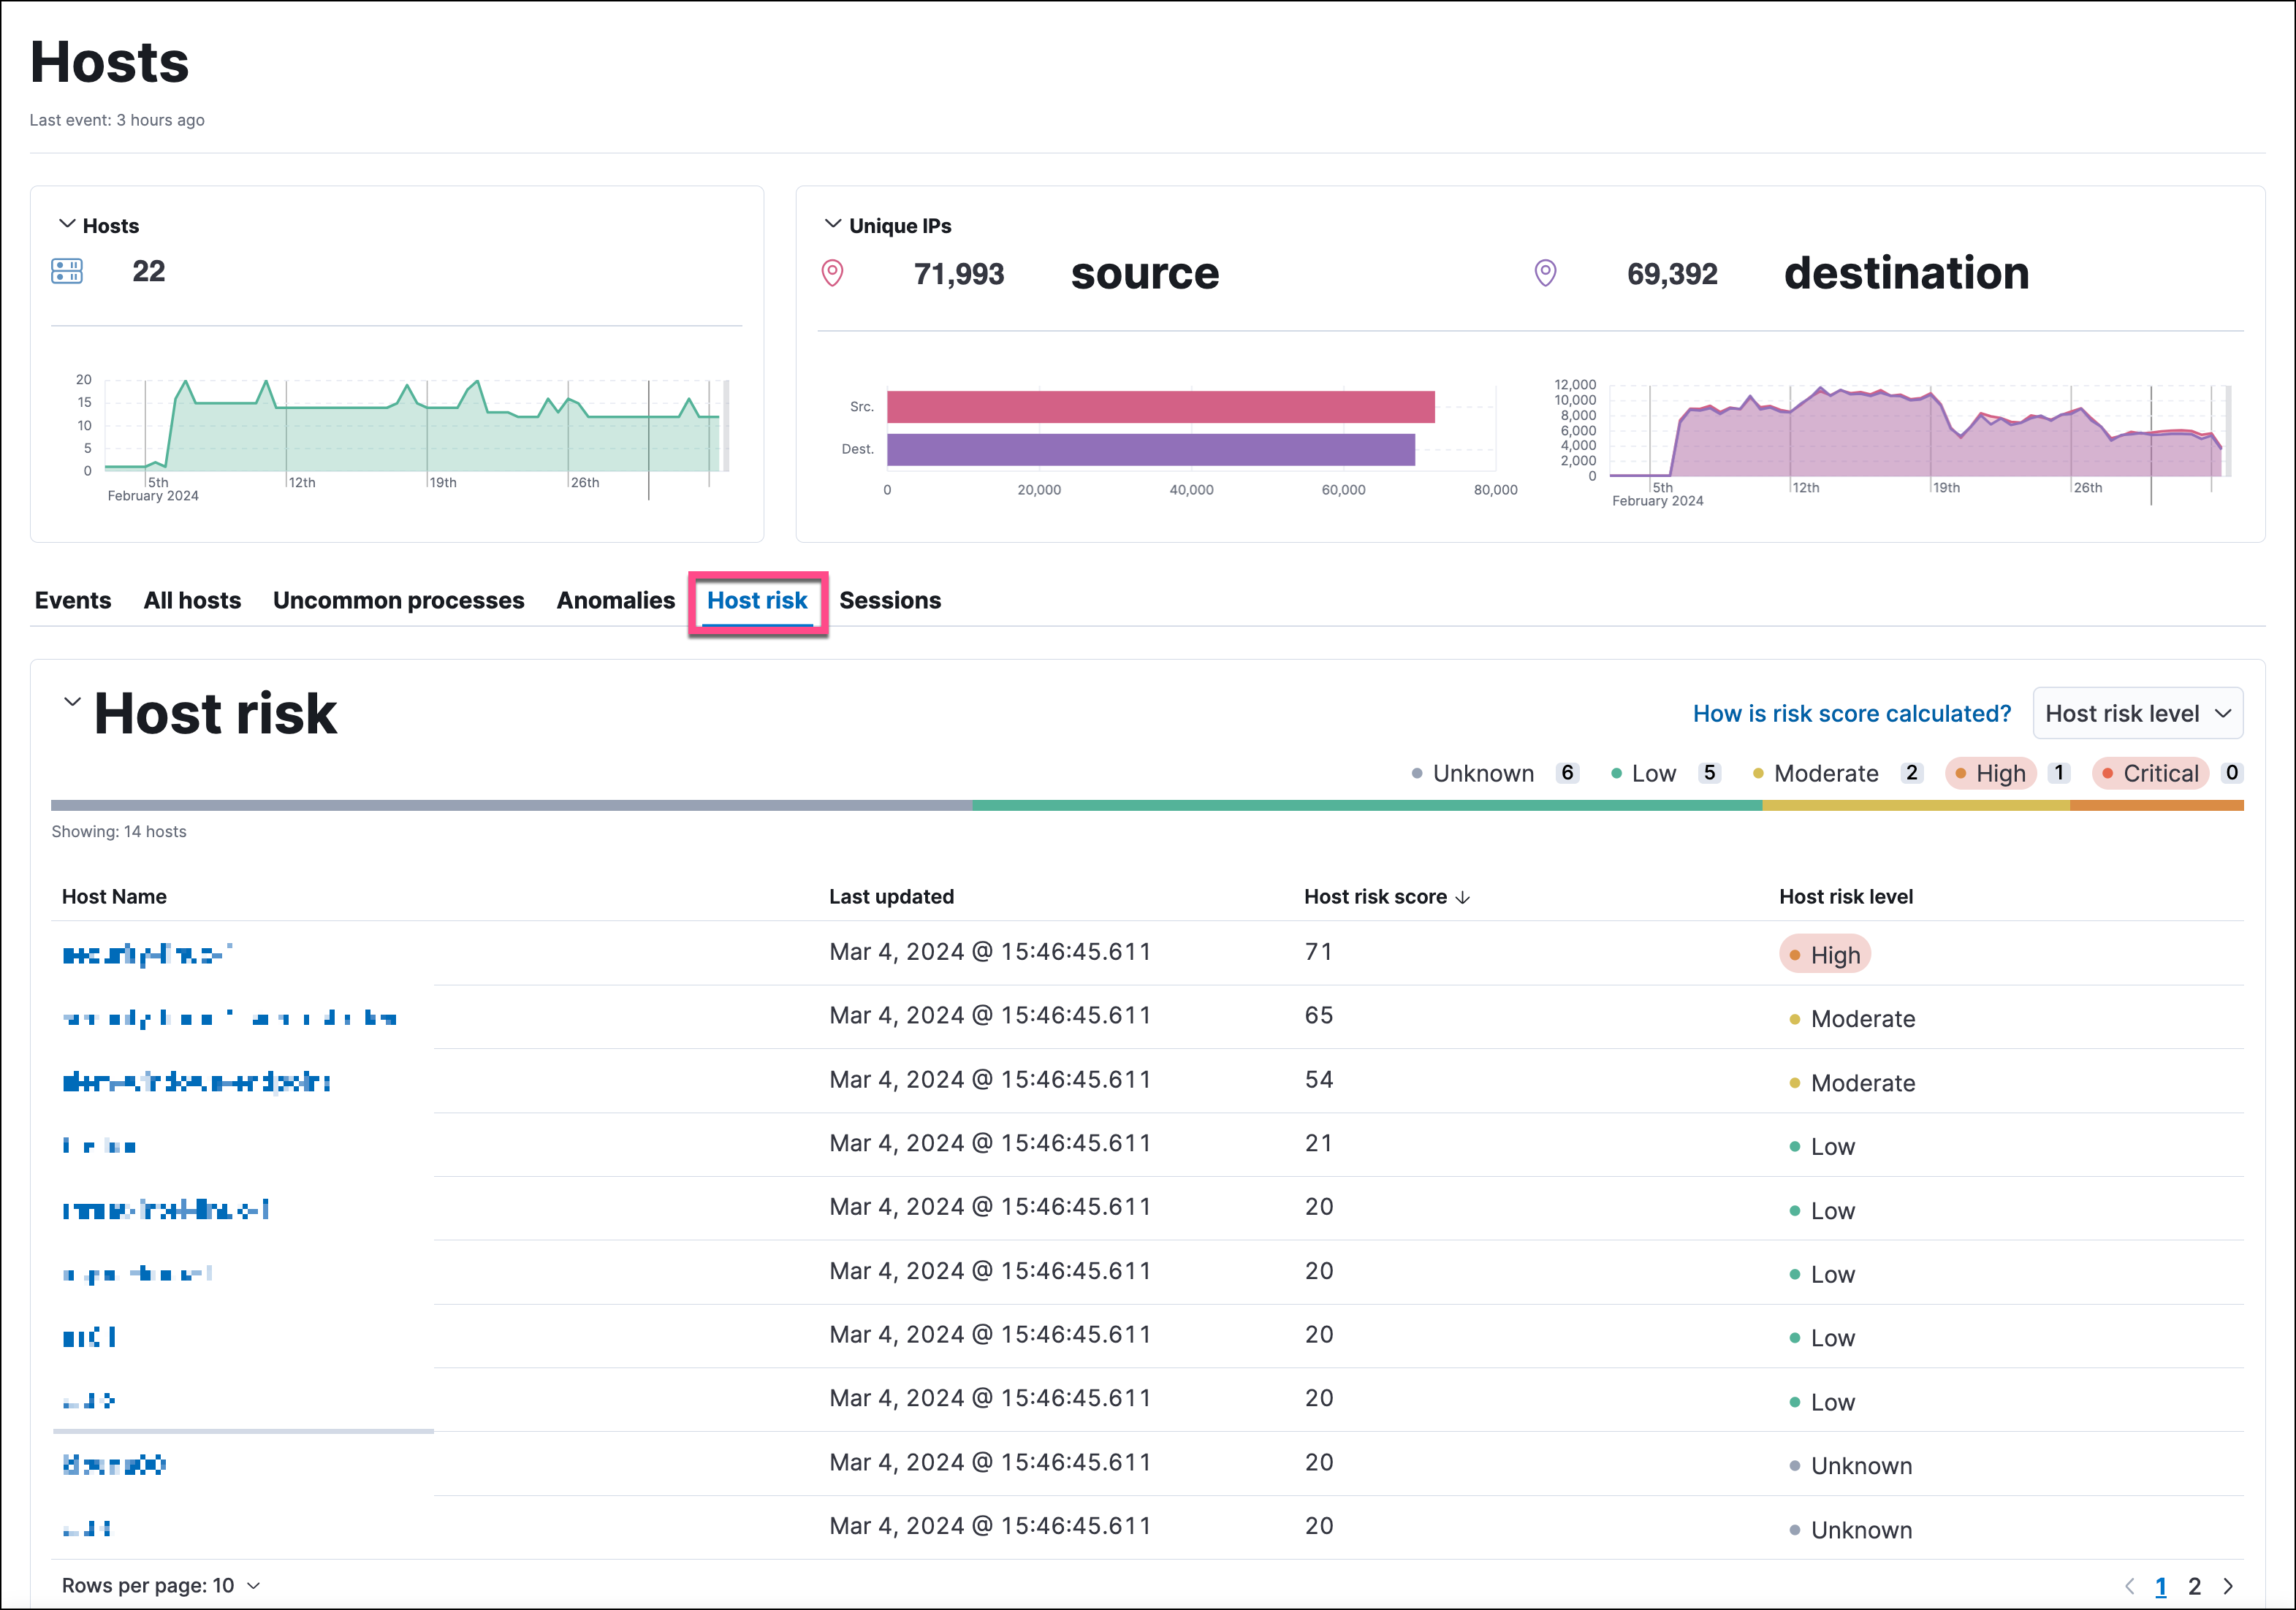Click the Hosts count computer icon
2296x1610 pixels.
click(x=68, y=271)
